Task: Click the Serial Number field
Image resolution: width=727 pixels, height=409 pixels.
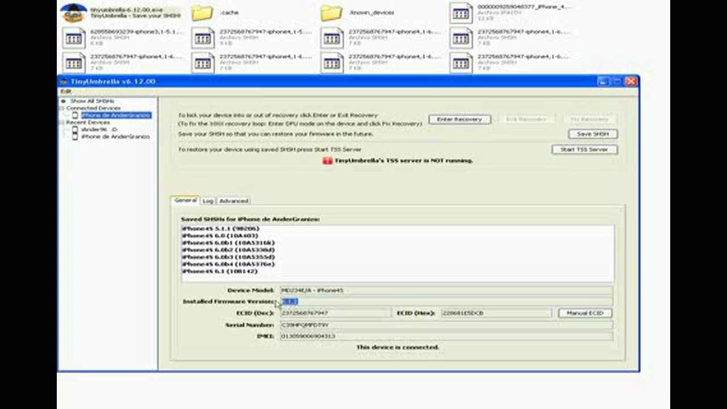Action: tap(446, 325)
